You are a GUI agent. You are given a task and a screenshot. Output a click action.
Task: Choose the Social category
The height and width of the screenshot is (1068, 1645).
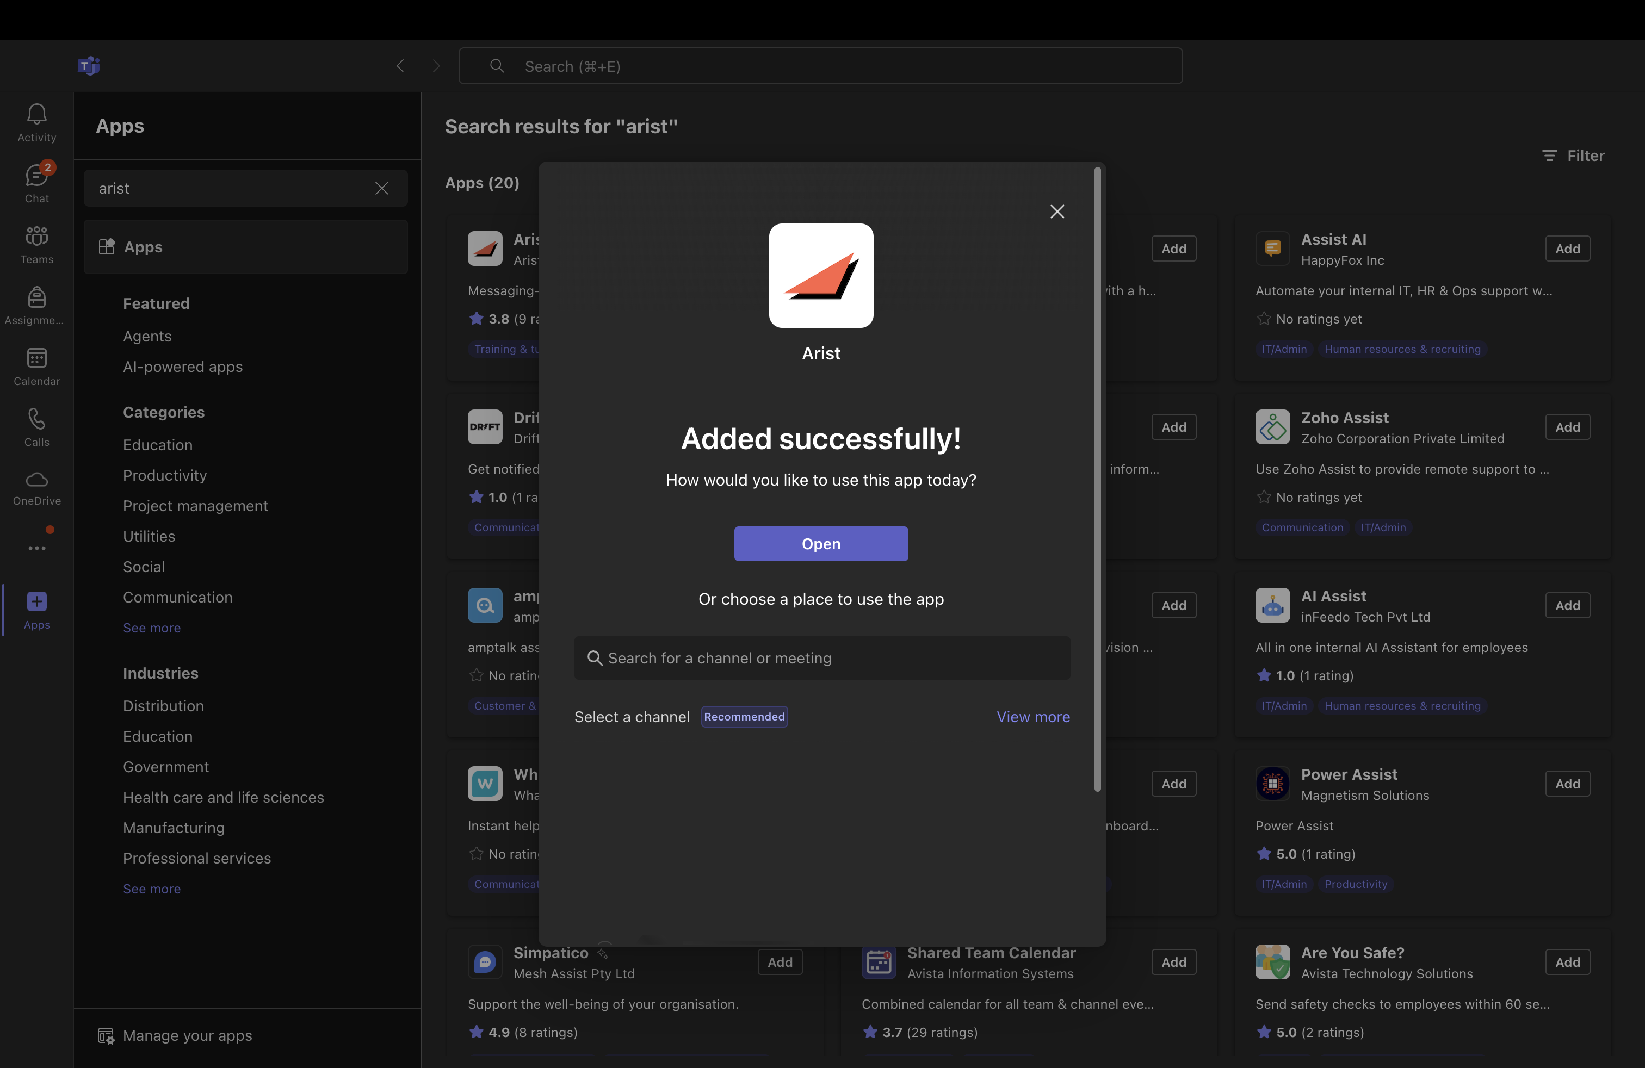[144, 567]
